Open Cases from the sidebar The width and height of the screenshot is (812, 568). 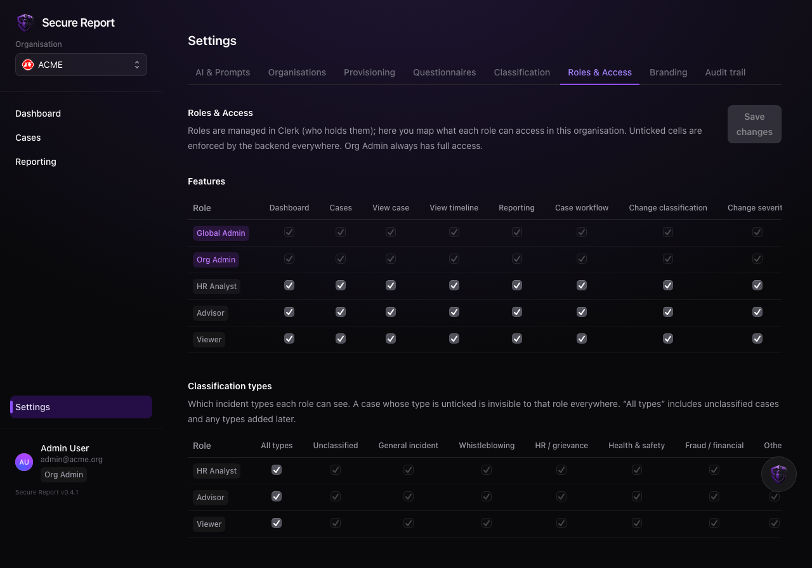point(28,138)
